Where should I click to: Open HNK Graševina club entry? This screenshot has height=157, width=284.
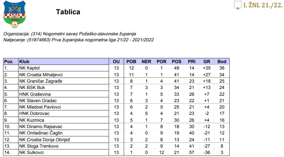click(x=35, y=94)
